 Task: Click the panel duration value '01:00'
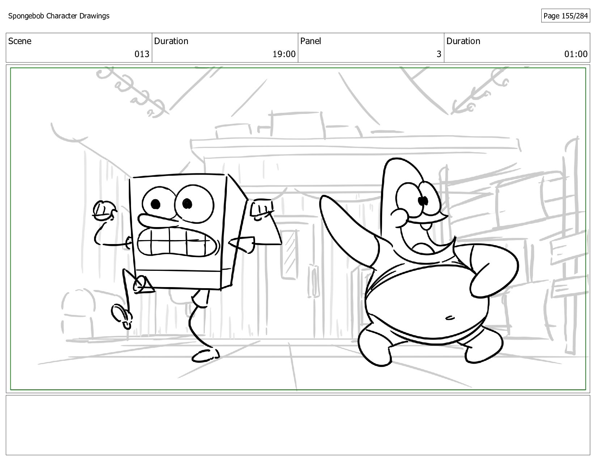(576, 54)
